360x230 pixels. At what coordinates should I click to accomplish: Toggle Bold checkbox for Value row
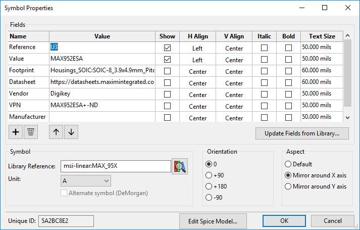pyautogui.click(x=288, y=60)
